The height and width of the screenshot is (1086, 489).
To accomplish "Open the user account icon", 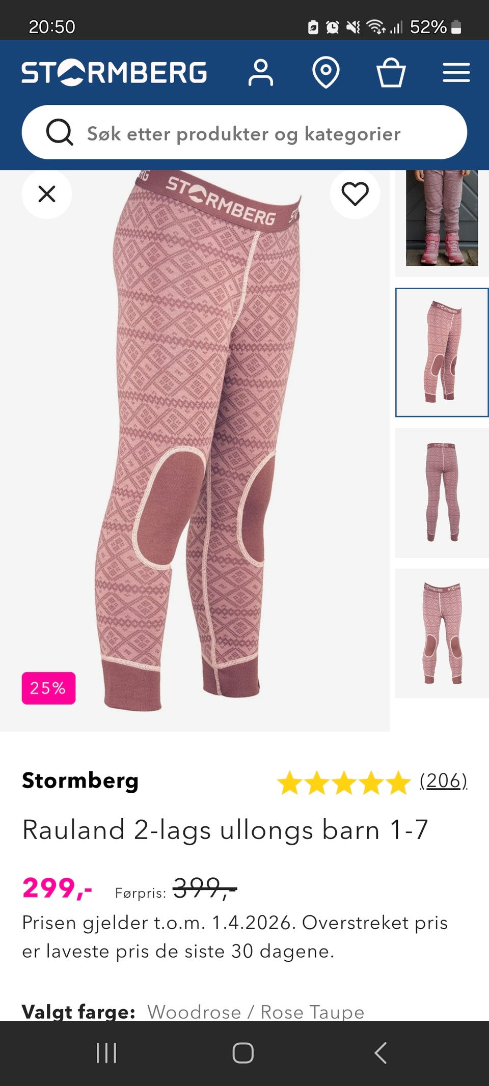I will [261, 72].
